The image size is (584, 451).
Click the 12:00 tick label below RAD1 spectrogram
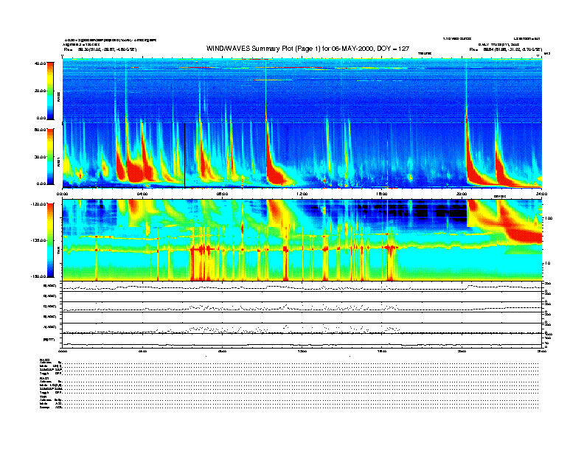coord(302,194)
